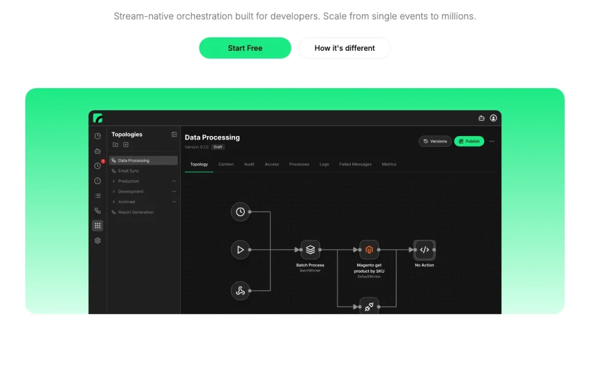Switch to the Processes tab
This screenshot has height=369, width=590.
(299, 164)
